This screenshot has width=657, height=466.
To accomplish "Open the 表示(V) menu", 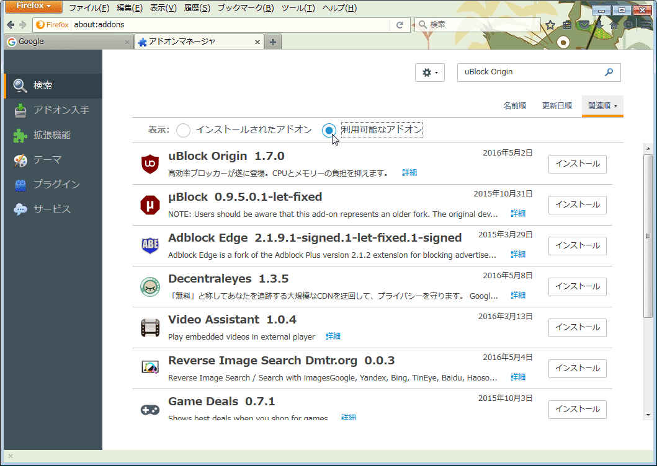I will tap(163, 8).
